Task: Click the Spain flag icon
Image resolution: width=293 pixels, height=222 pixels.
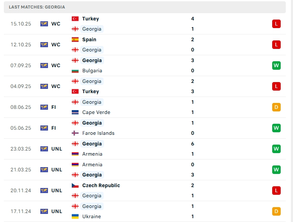Action: (75, 40)
